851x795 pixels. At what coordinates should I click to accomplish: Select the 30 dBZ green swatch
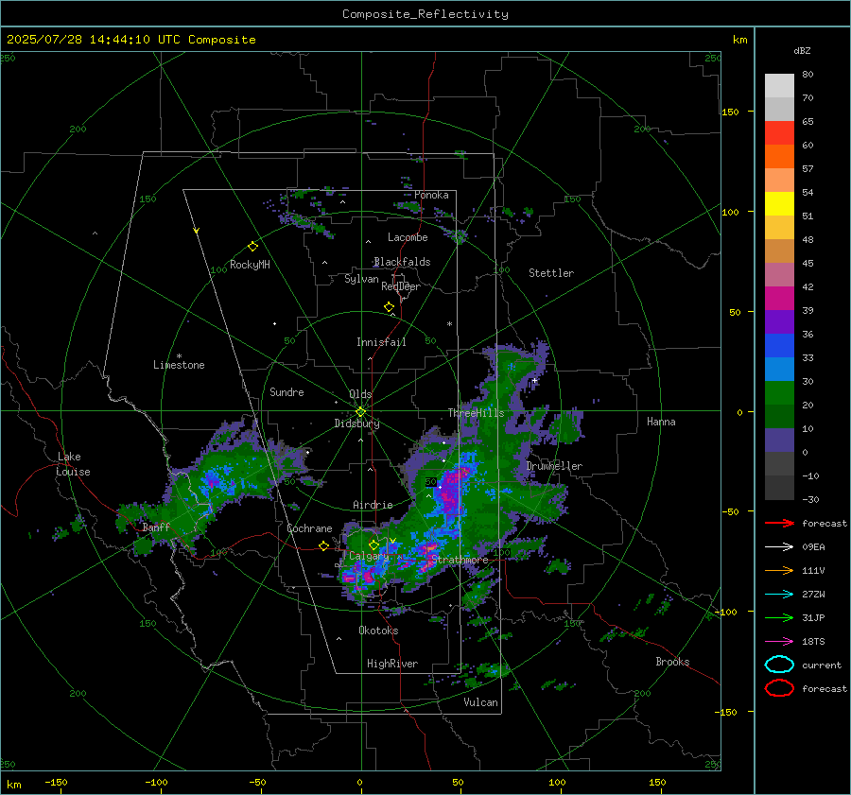point(779,392)
